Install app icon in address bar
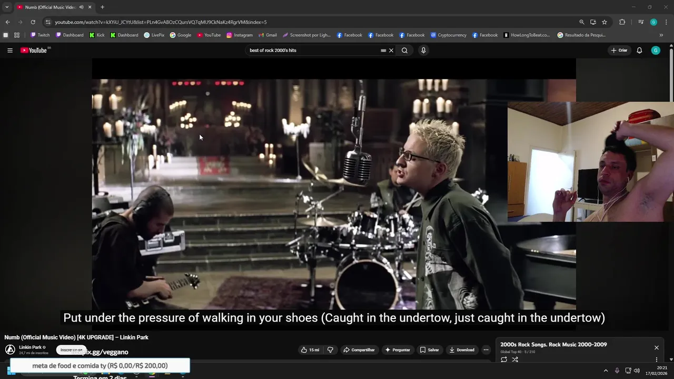Screen dimensions: 674x379 [593, 22]
